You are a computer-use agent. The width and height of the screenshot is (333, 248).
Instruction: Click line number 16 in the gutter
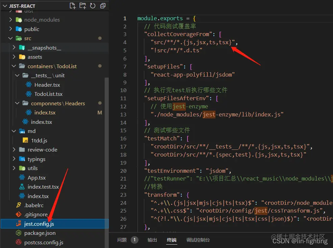(x=123, y=139)
